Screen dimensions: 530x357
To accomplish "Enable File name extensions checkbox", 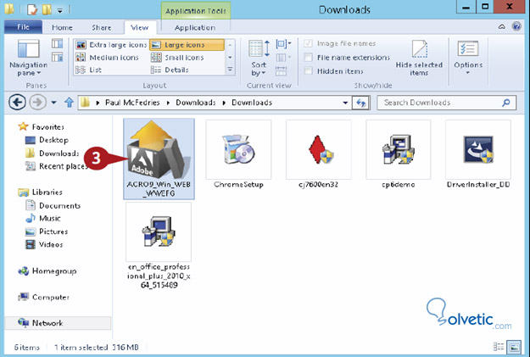I will (308, 58).
